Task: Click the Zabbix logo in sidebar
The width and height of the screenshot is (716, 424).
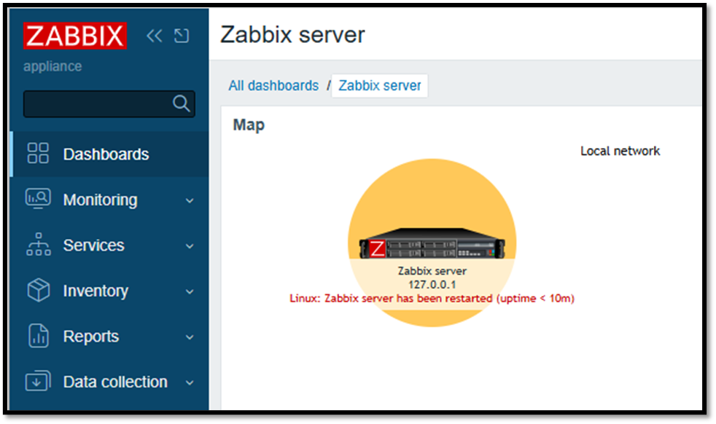Action: [x=75, y=36]
